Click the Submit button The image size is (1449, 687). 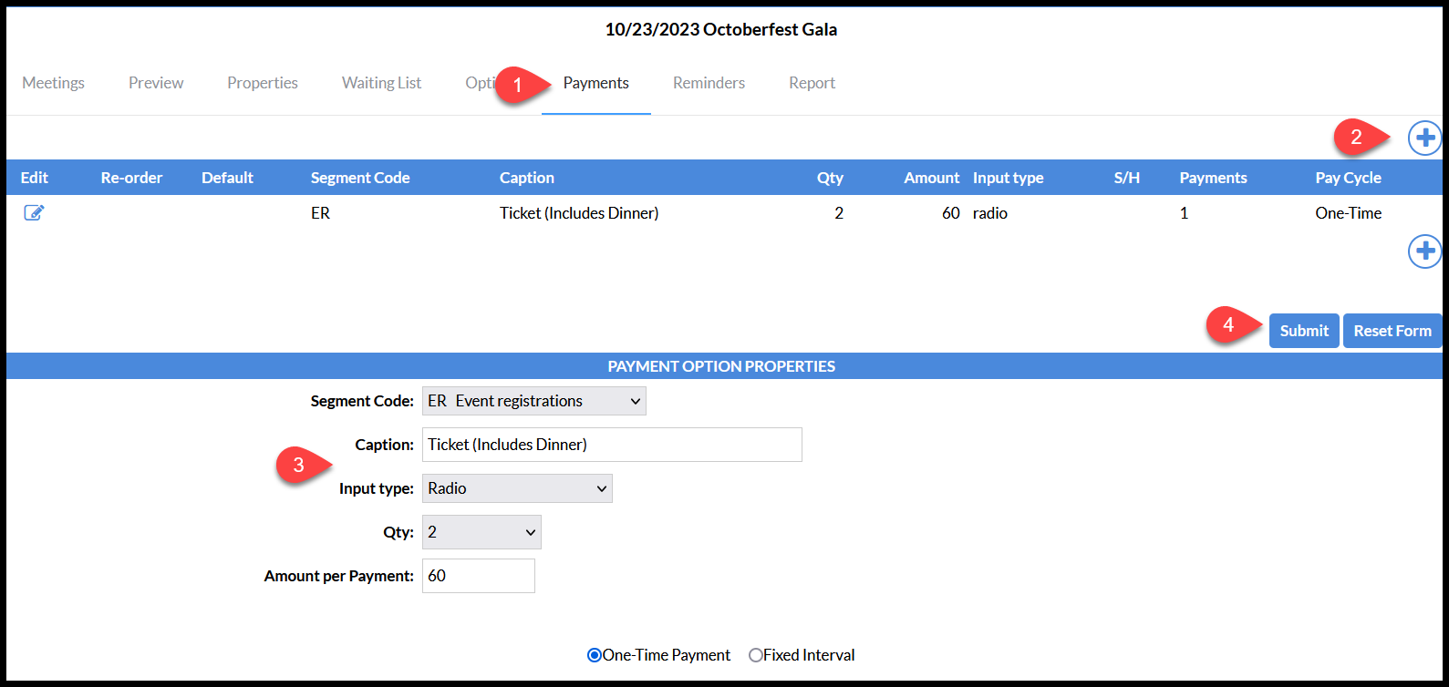pos(1304,331)
